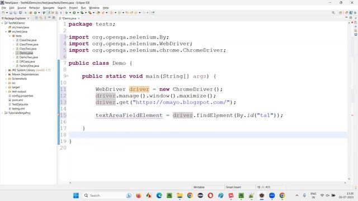The image size is (358, 201).
Task: Minimize the Package Explorer view
Action: [49, 18]
